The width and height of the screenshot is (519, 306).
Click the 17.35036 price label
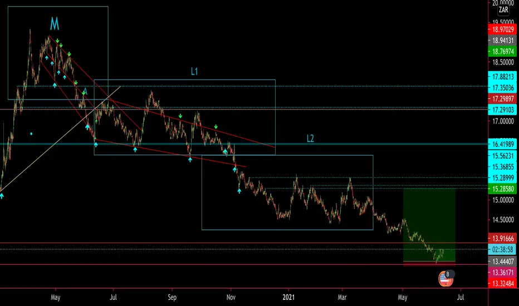tap(502, 88)
